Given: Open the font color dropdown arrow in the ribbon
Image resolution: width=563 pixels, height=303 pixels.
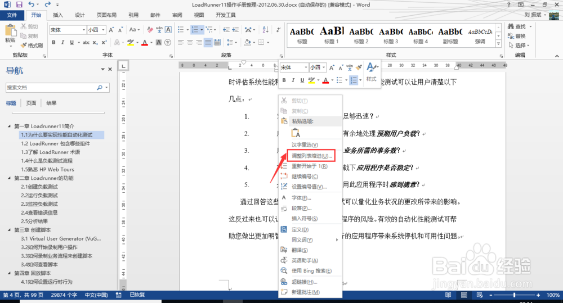Looking at the screenshot, I should (151, 42).
